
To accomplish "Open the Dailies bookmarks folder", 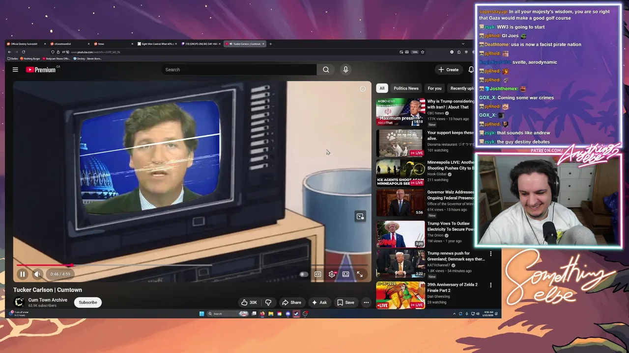I will [13, 58].
